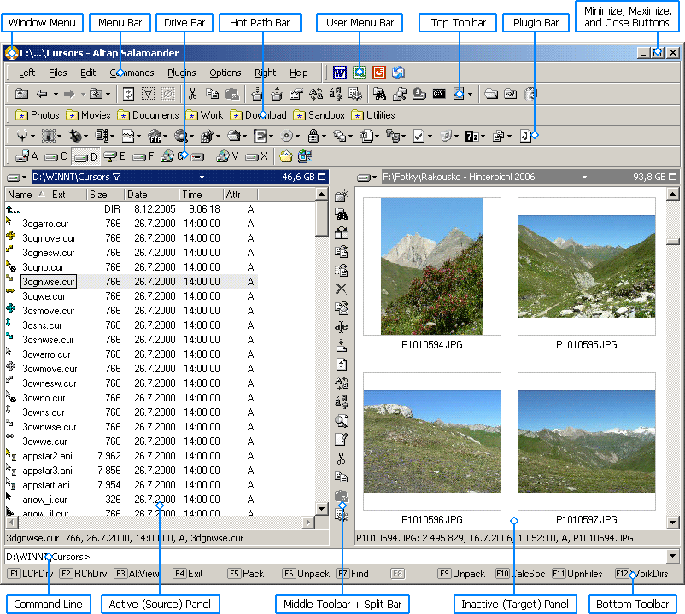The width and height of the screenshot is (685, 614).
Task: Click the Word icon in User Menu Bar
Action: coord(339,73)
